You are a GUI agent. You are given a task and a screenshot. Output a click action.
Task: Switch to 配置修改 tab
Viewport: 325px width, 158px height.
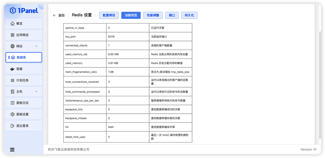click(x=109, y=15)
